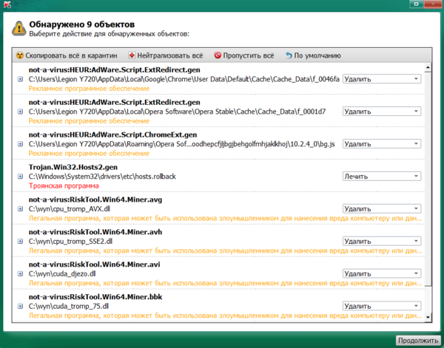Click the Kaspersky logo icon in title bar
The height and width of the screenshot is (348, 444).
point(7,4)
